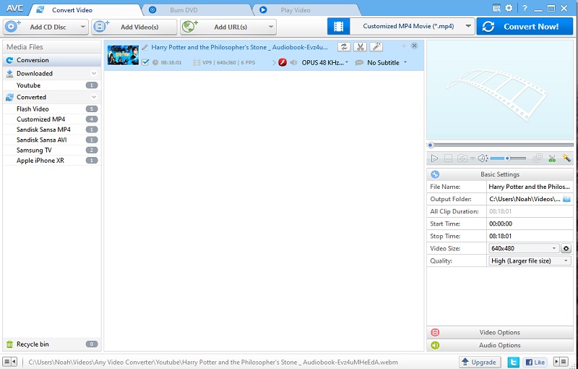Image resolution: width=578 pixels, height=369 pixels.
Task: Click the plus icon on file row
Action: (404, 46)
